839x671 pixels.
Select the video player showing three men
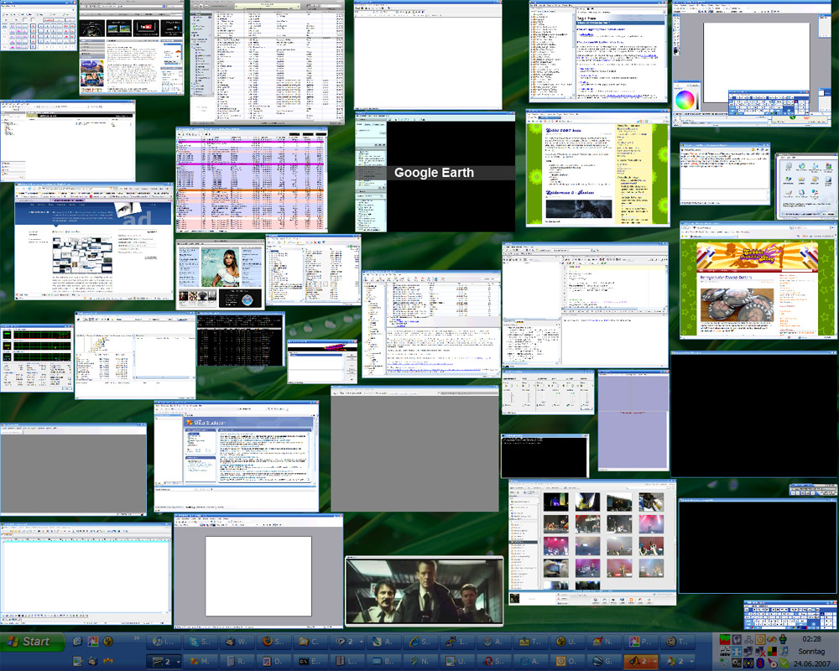click(x=424, y=590)
